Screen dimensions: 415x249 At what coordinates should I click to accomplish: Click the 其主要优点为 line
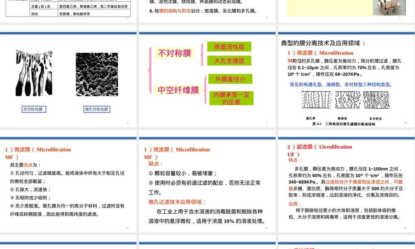tap(26, 165)
